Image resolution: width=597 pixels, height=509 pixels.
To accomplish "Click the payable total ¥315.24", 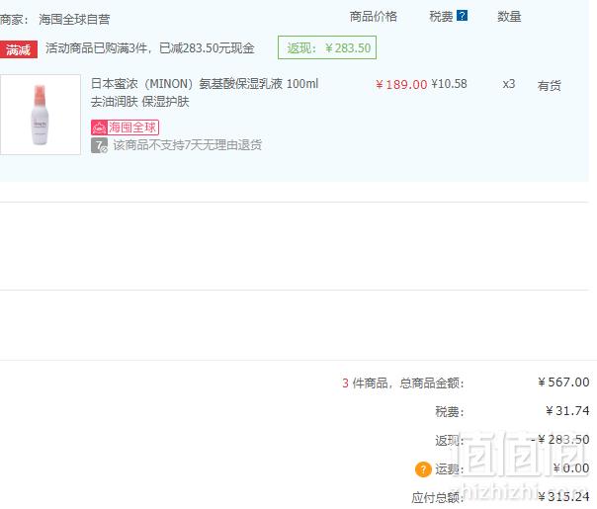I will click(x=563, y=496).
